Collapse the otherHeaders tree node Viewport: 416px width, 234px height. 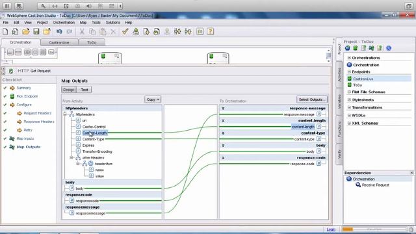71,157
